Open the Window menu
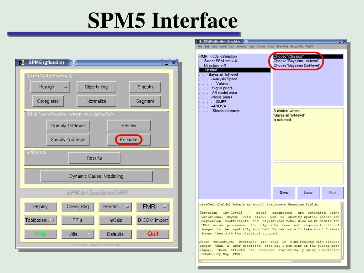 pos(241,47)
